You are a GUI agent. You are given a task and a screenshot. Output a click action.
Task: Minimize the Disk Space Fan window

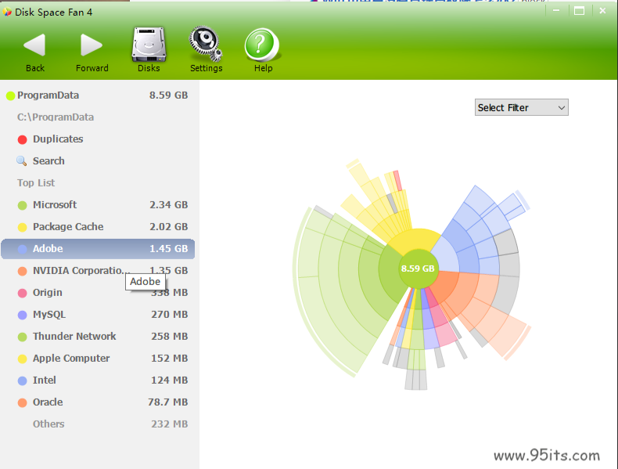[556, 11]
